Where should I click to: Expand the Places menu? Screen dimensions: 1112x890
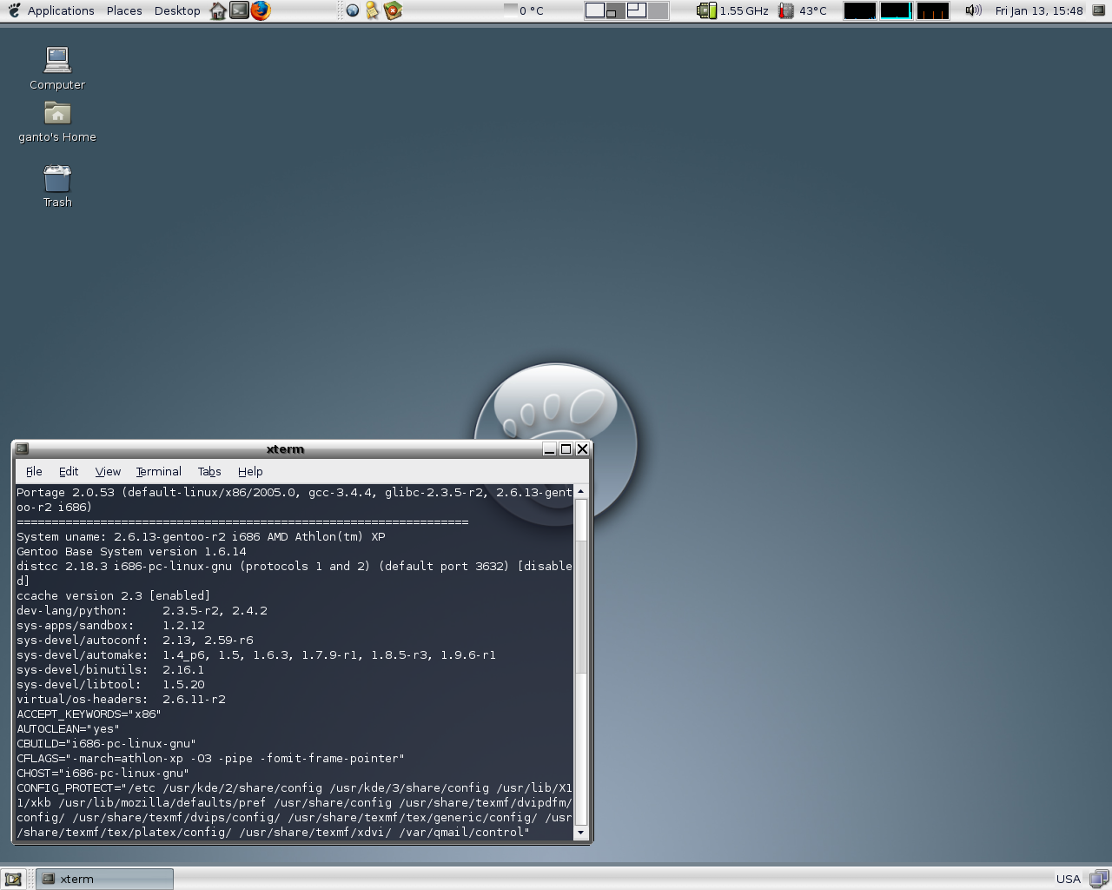tap(124, 10)
